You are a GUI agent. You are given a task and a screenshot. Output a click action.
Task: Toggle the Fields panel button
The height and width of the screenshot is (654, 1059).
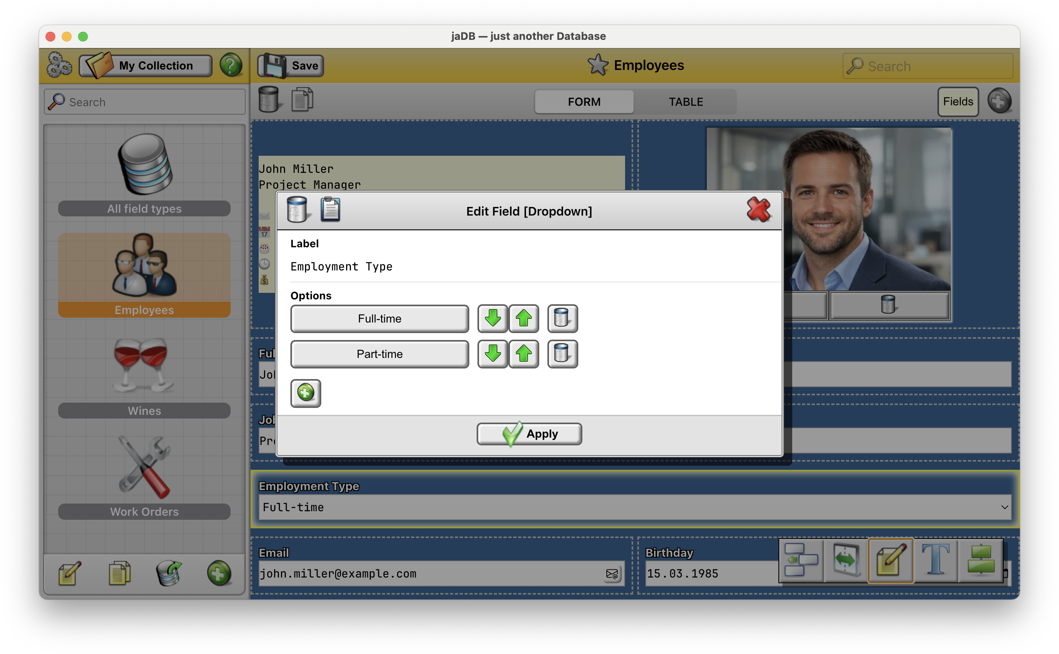(x=957, y=102)
